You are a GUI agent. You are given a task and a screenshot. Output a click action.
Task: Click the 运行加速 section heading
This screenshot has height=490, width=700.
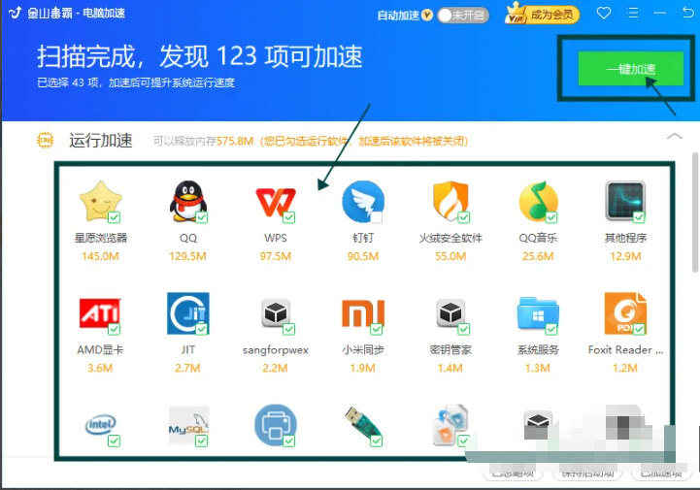[100, 140]
